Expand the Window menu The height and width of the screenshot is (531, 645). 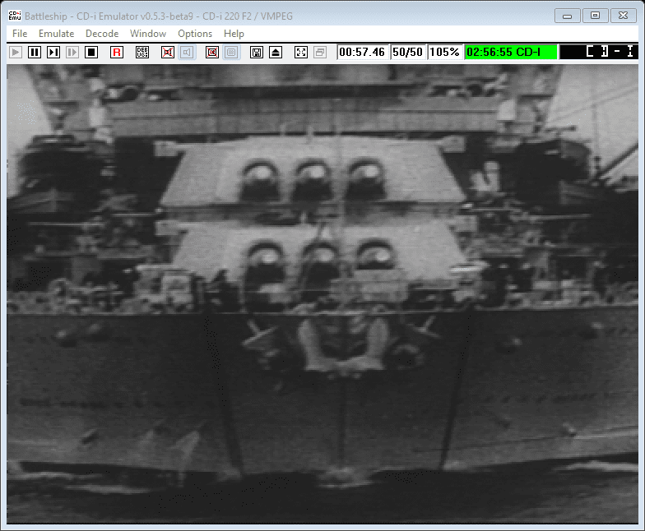tap(148, 34)
